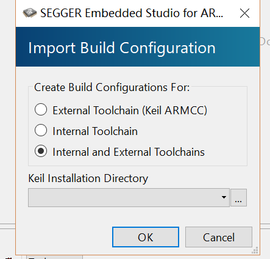Click the Import Build Configuration banner heading

coord(122,48)
